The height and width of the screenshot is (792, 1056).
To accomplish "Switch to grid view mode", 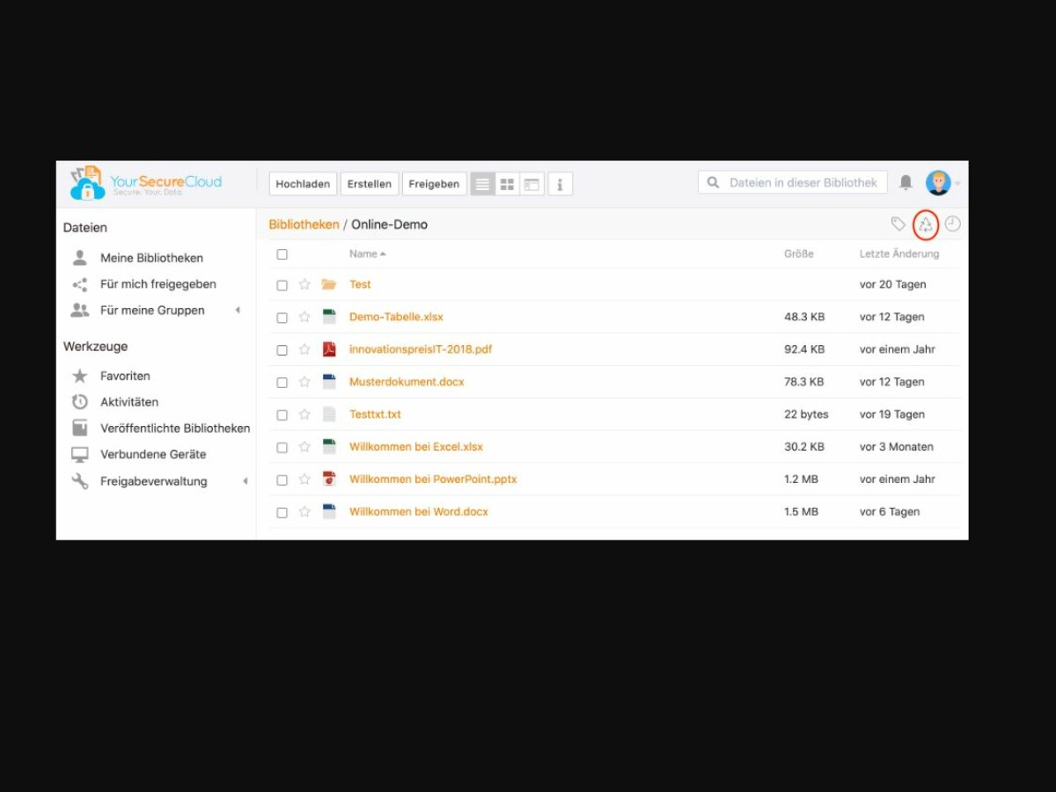I will coord(507,184).
